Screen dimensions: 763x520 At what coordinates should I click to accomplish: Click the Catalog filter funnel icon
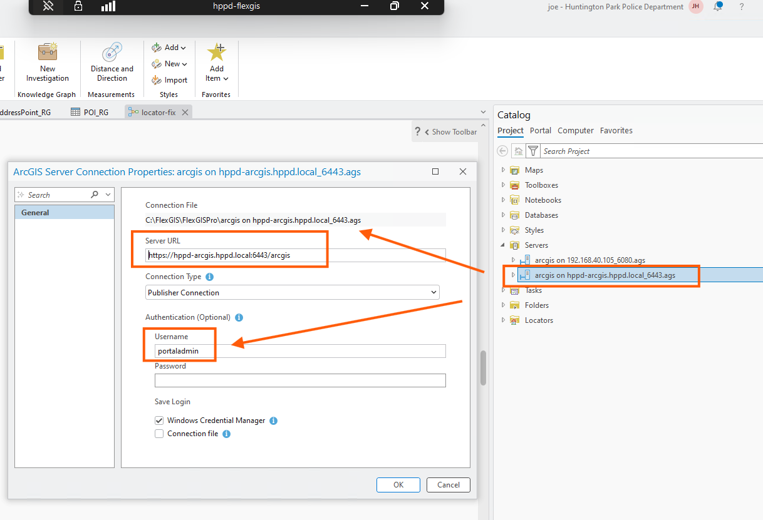pos(532,151)
